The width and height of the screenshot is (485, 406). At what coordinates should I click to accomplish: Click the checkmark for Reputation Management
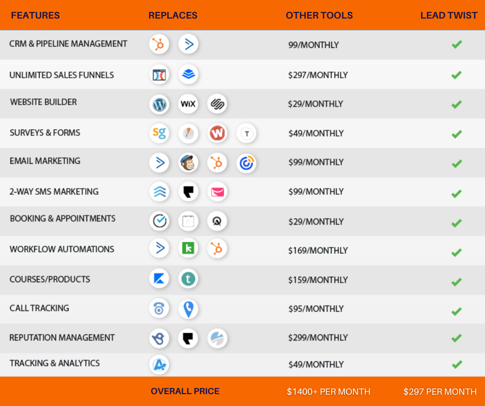(x=456, y=338)
